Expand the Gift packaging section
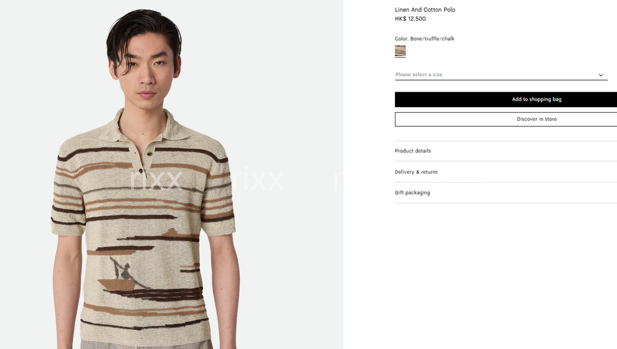Image resolution: width=617 pixels, height=349 pixels. pos(506,193)
